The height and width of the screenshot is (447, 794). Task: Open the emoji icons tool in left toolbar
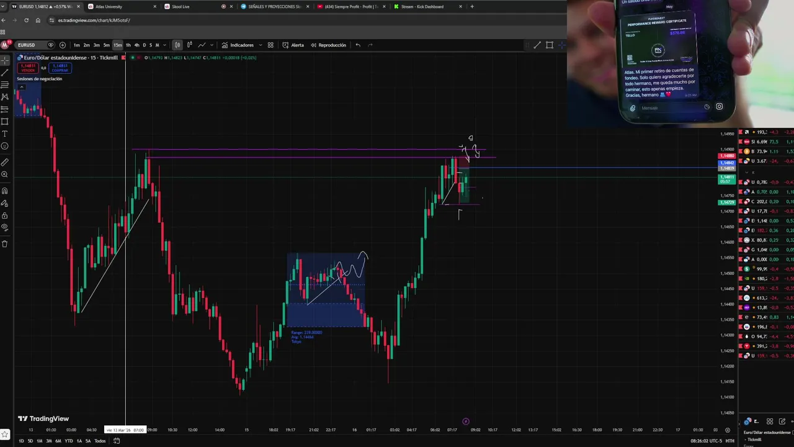click(4, 146)
